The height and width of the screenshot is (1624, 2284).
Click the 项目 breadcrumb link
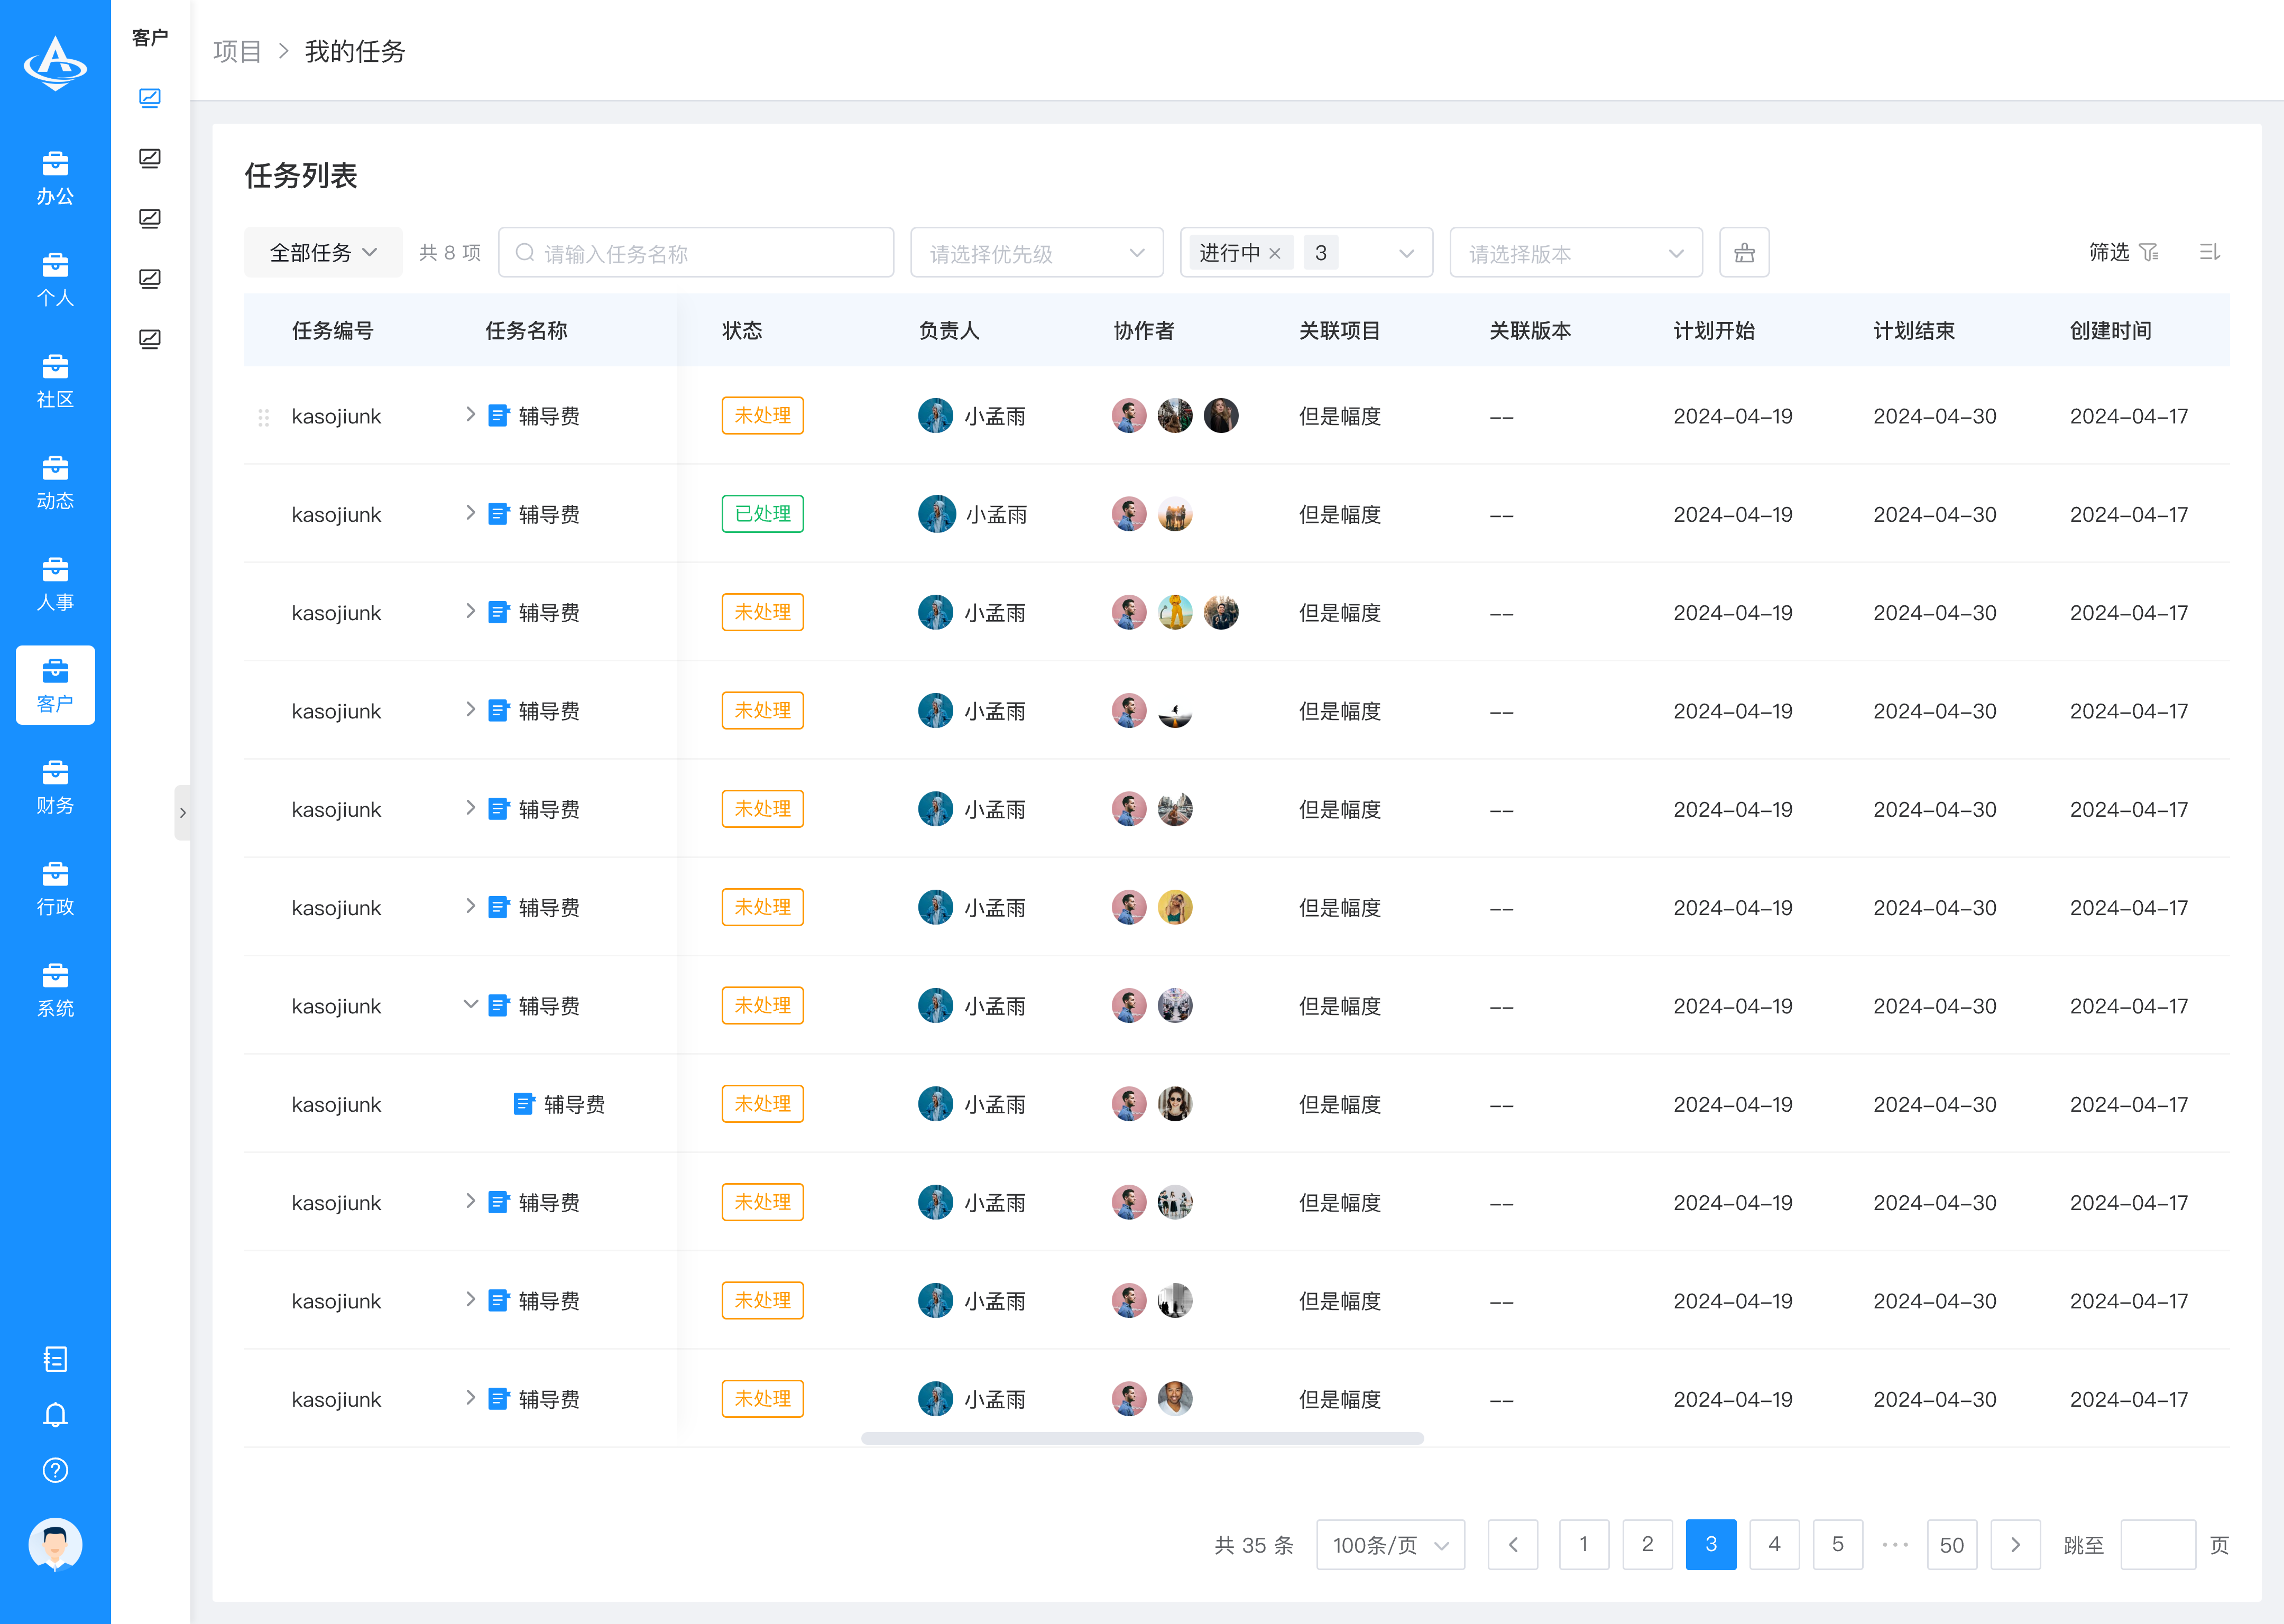tap(237, 51)
